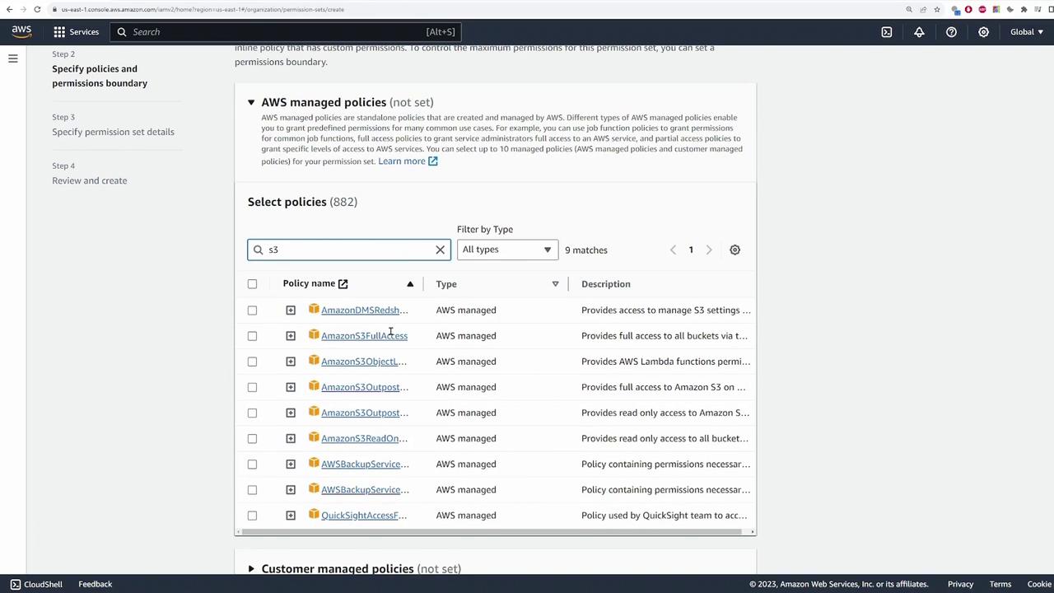Go to previous page of policy results

coord(673,250)
